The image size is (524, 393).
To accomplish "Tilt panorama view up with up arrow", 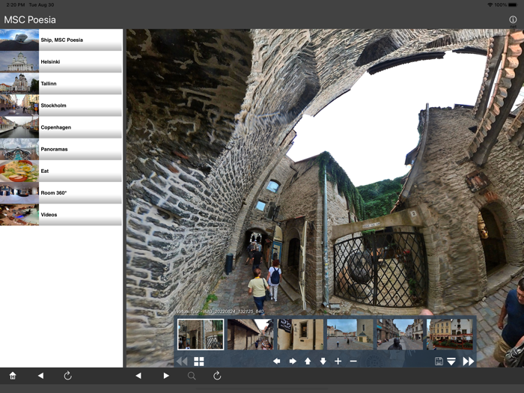I will click(308, 362).
